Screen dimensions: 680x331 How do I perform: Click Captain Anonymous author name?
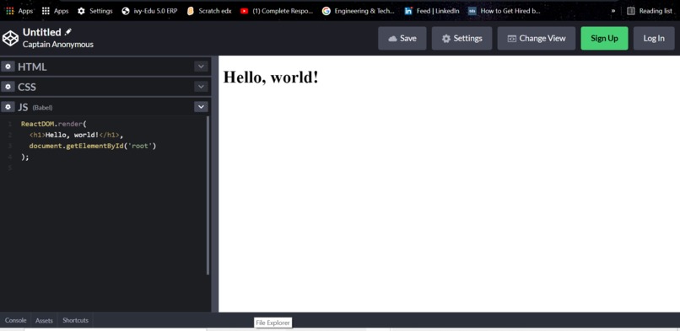click(x=57, y=44)
